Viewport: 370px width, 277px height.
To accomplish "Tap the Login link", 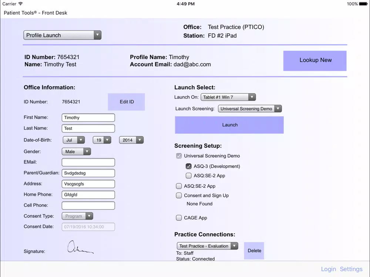I will pyautogui.click(x=329, y=269).
